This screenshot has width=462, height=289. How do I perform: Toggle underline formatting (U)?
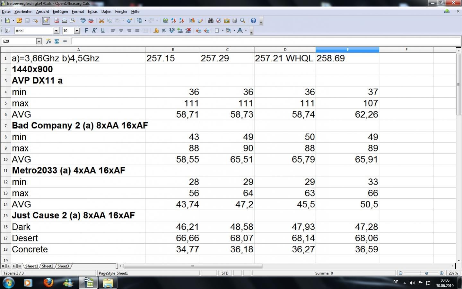[103, 31]
